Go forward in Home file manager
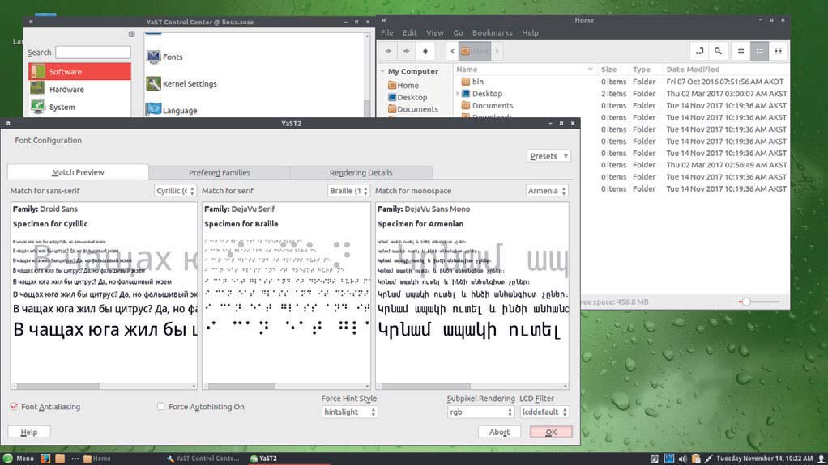828x465 pixels. (x=406, y=51)
